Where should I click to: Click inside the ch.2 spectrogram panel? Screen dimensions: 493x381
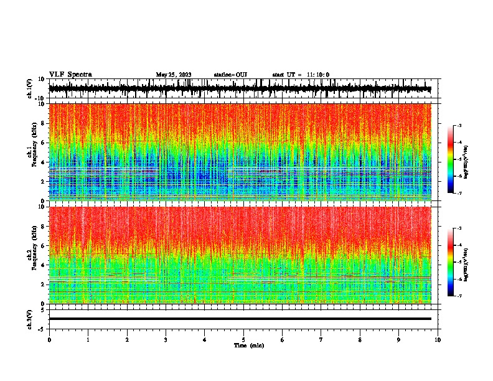tap(240, 255)
